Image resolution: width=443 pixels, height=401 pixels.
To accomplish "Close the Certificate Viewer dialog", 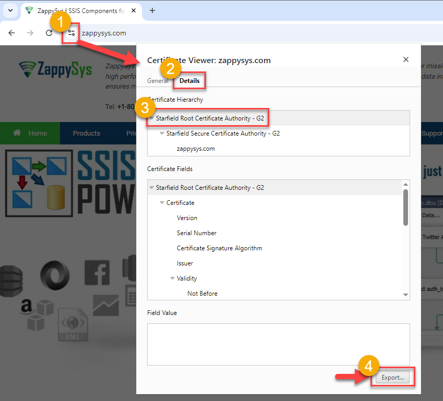I will 406,59.
